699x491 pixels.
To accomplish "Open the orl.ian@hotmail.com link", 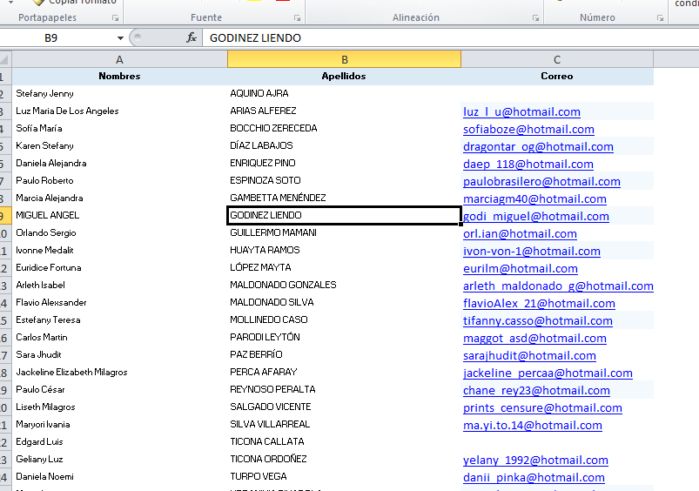I will [x=520, y=233].
